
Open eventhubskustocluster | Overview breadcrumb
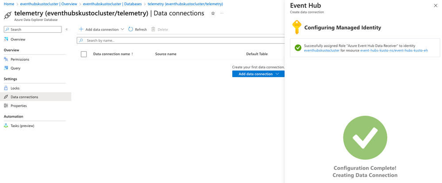tap(49, 4)
